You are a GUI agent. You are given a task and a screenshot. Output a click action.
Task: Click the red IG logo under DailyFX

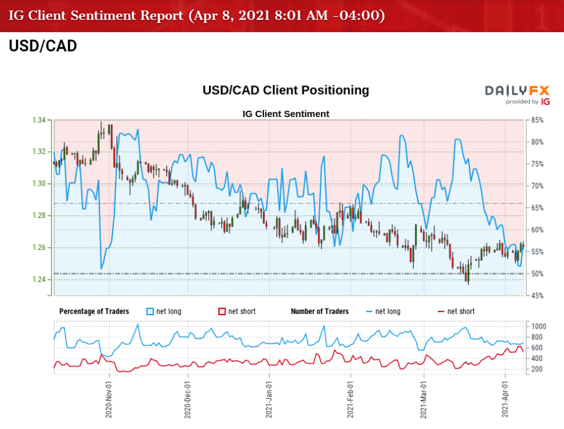[x=545, y=102]
